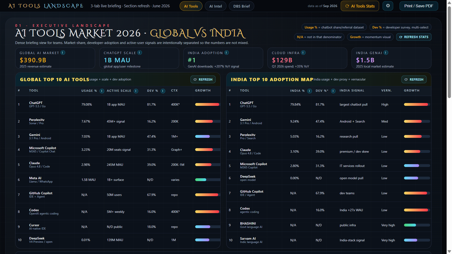Screen dimensions: 452x254
Task: Click the 1B MAU value
Action: click(x=117, y=60)
